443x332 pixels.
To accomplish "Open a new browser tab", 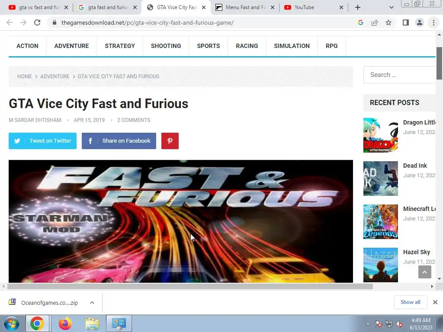I will [x=358, y=7].
